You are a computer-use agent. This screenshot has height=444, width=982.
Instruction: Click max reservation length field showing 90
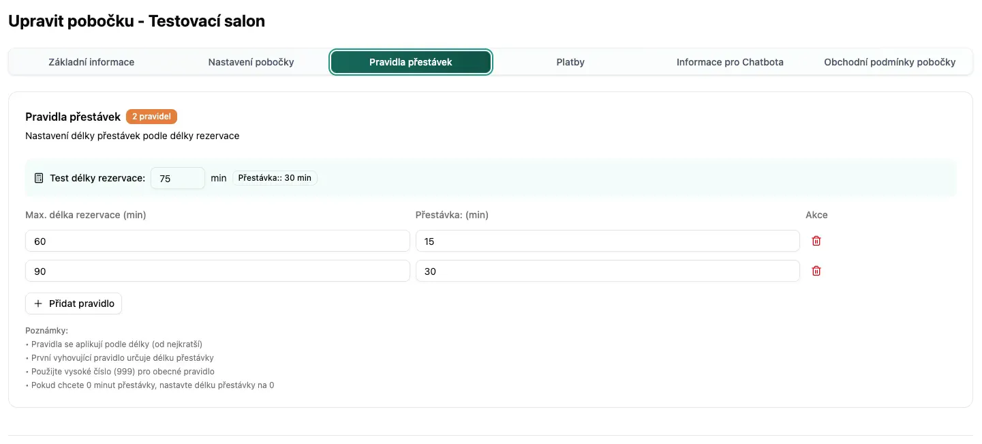217,271
